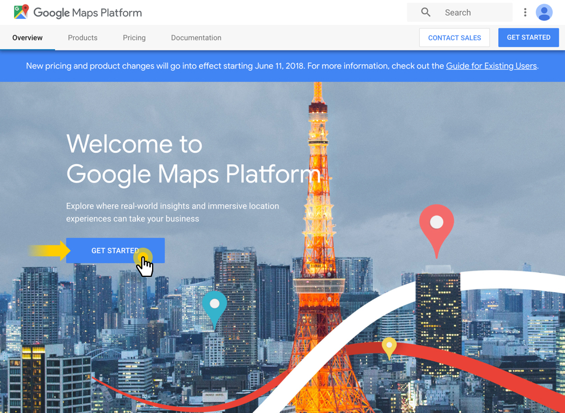Click the search magnifier icon
The image size is (565, 413).
click(x=425, y=12)
